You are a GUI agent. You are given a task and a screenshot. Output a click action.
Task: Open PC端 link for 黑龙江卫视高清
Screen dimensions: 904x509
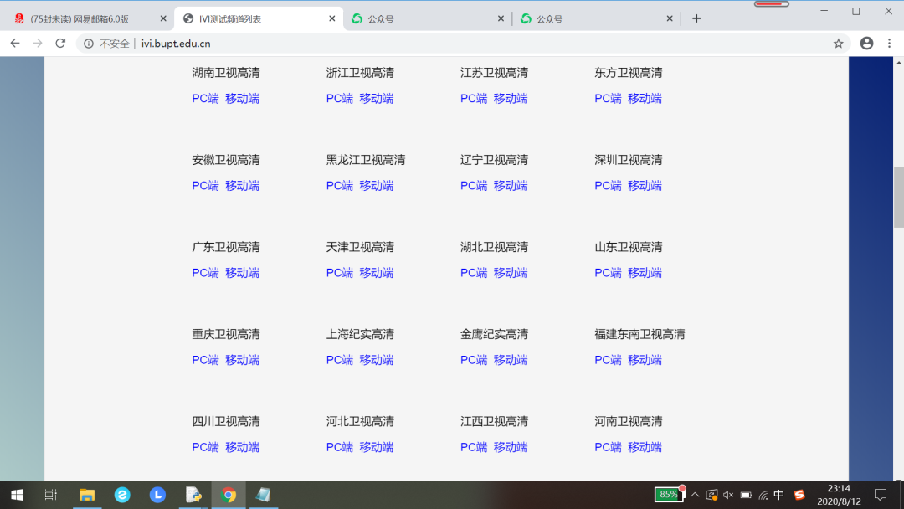[x=340, y=186]
